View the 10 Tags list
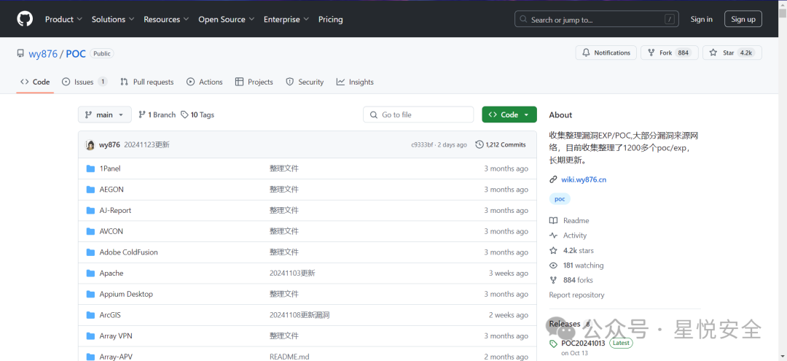 197,114
